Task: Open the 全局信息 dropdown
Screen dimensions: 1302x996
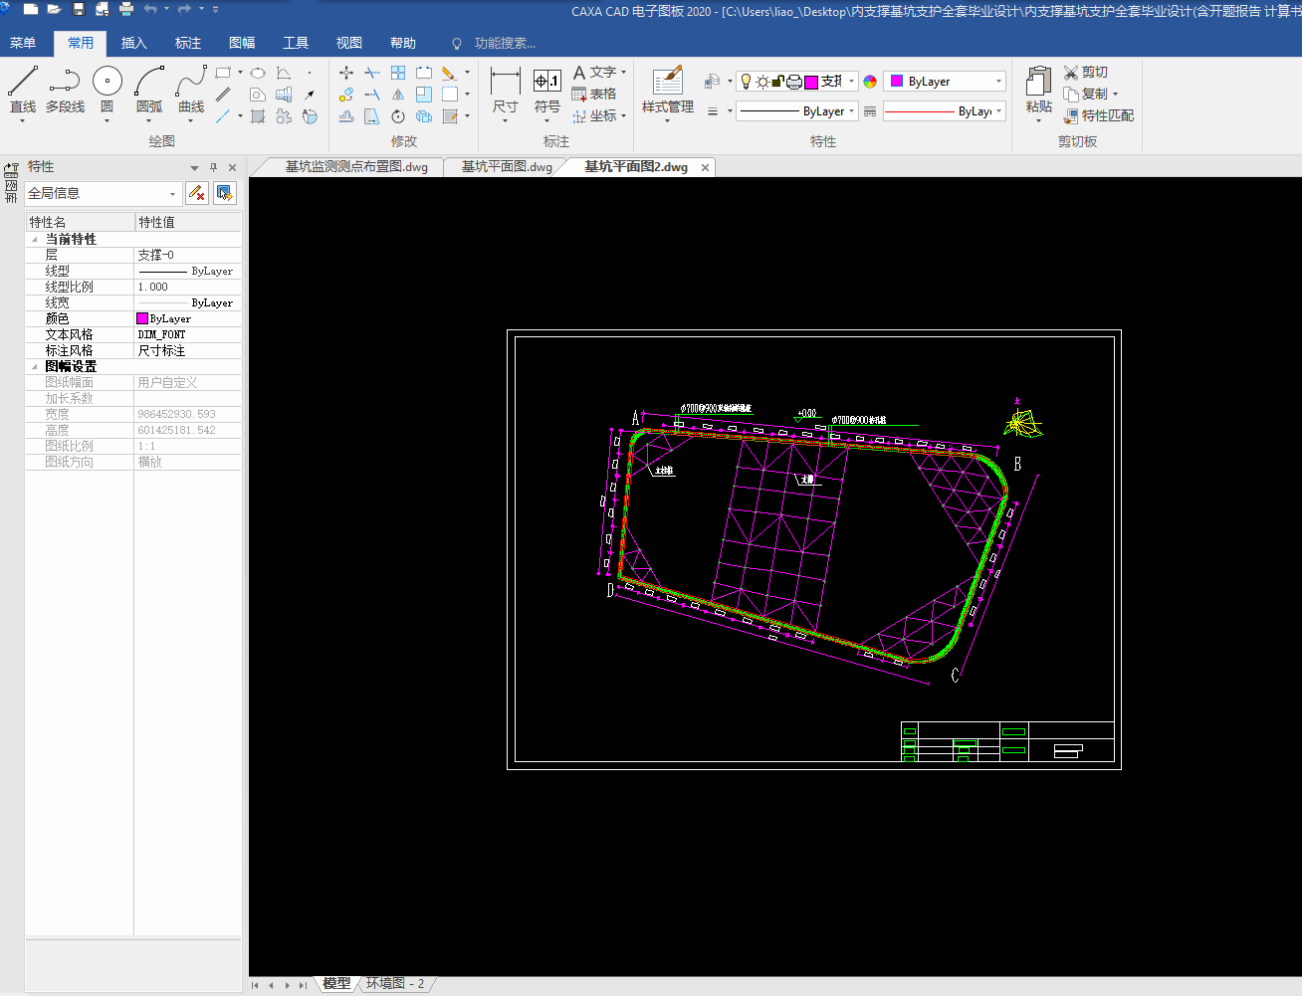Action: [172, 194]
